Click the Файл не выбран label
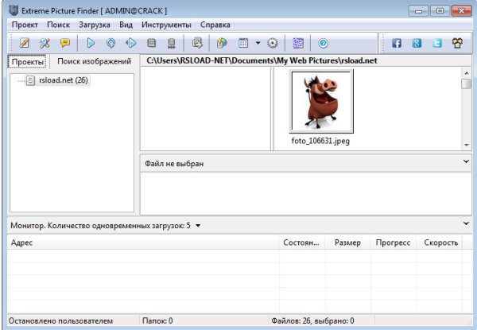 point(174,164)
